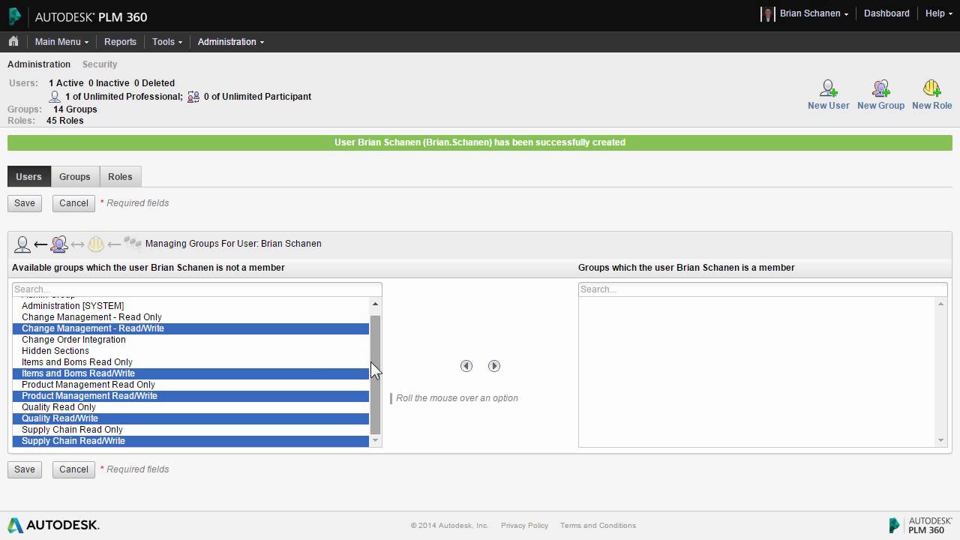
Task: Go to home via house icon
Action: pos(13,42)
